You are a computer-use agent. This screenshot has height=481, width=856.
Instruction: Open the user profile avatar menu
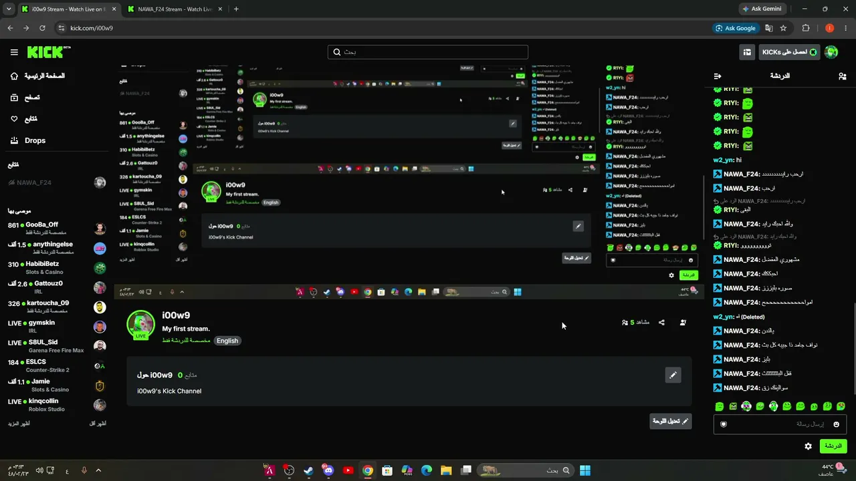[x=831, y=52]
